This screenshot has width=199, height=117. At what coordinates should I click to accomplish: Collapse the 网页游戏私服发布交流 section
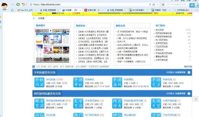pos(189,94)
